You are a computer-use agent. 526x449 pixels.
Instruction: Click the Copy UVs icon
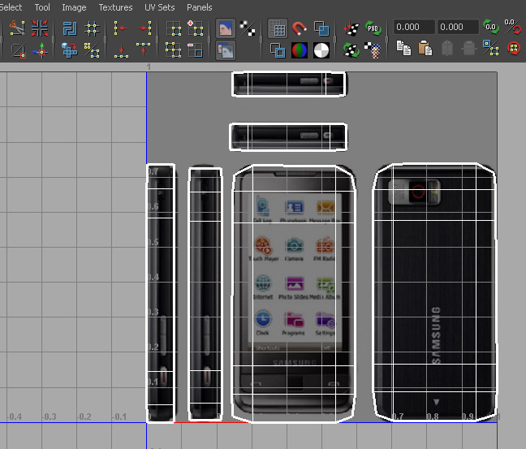point(403,48)
